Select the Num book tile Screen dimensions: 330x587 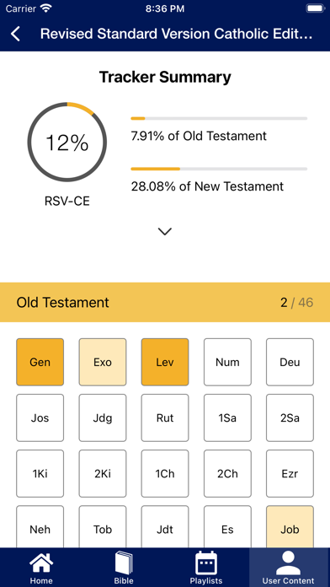point(227,362)
